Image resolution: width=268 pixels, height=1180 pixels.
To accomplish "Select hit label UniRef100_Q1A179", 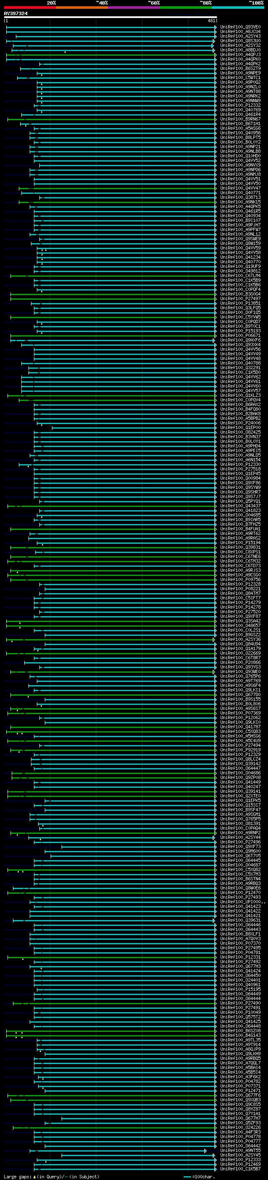I will click(x=240, y=649).
